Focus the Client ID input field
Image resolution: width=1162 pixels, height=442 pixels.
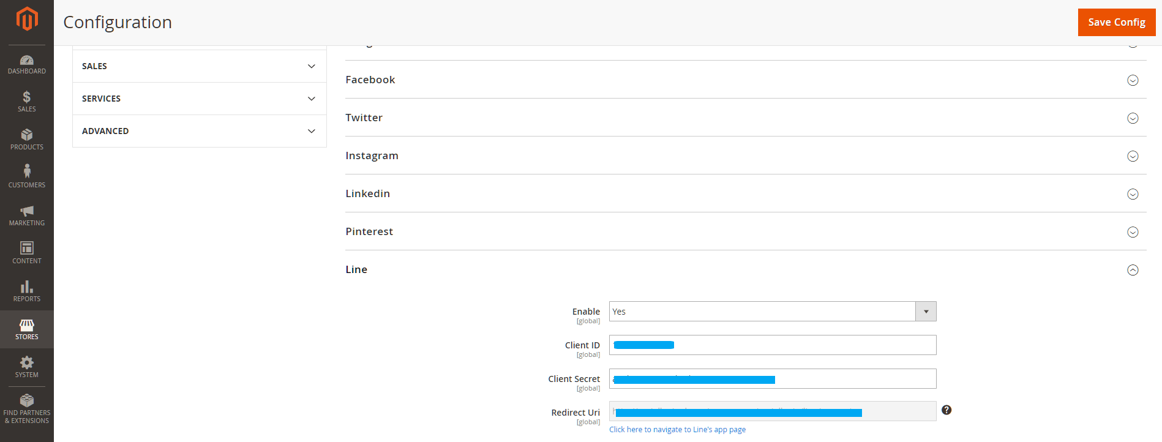[x=773, y=345]
